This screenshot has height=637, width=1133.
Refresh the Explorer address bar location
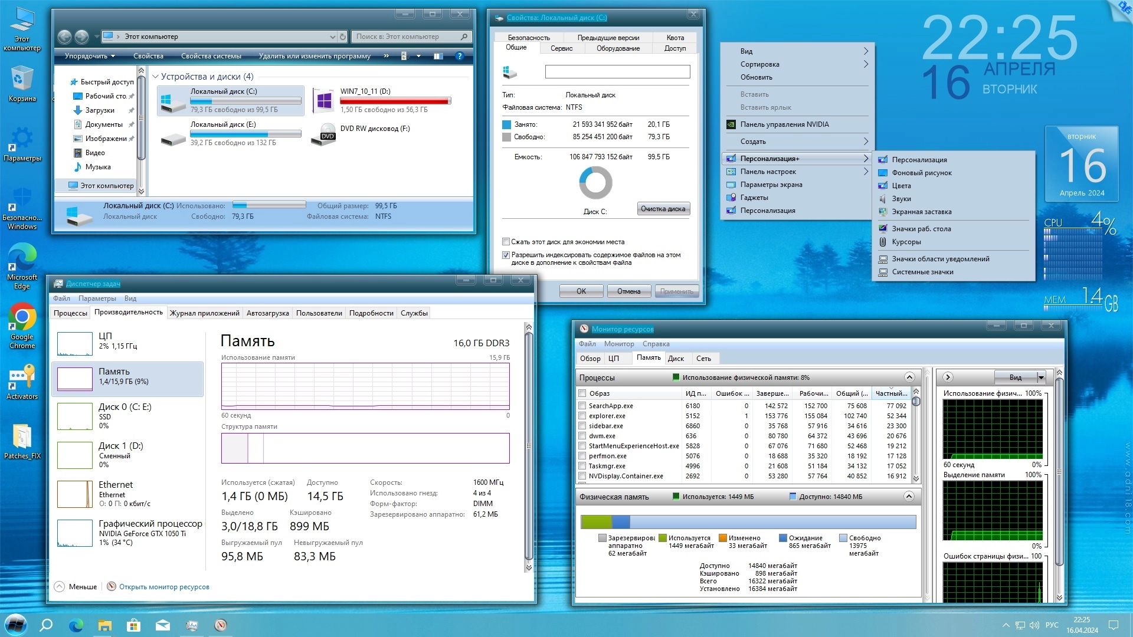(x=342, y=37)
